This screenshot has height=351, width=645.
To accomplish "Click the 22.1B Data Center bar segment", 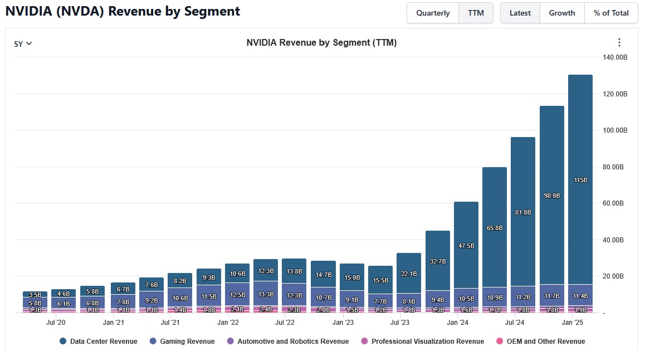I will (409, 273).
